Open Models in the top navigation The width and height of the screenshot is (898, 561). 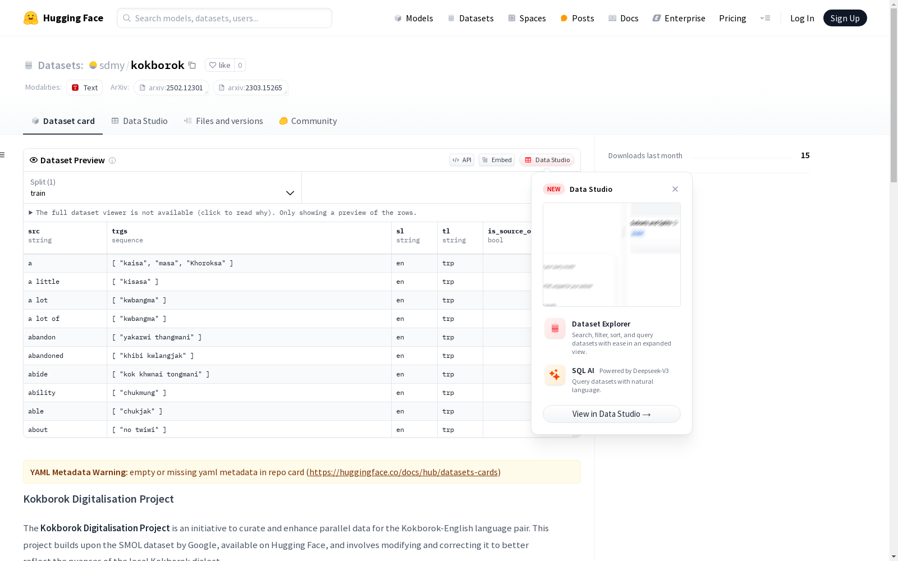pos(414,18)
